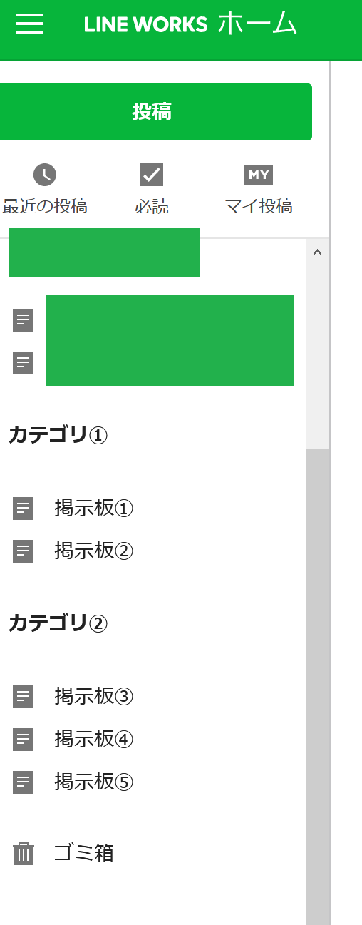Open the 掲示板① board
Screen dimensions: 362x925
pos(94,509)
